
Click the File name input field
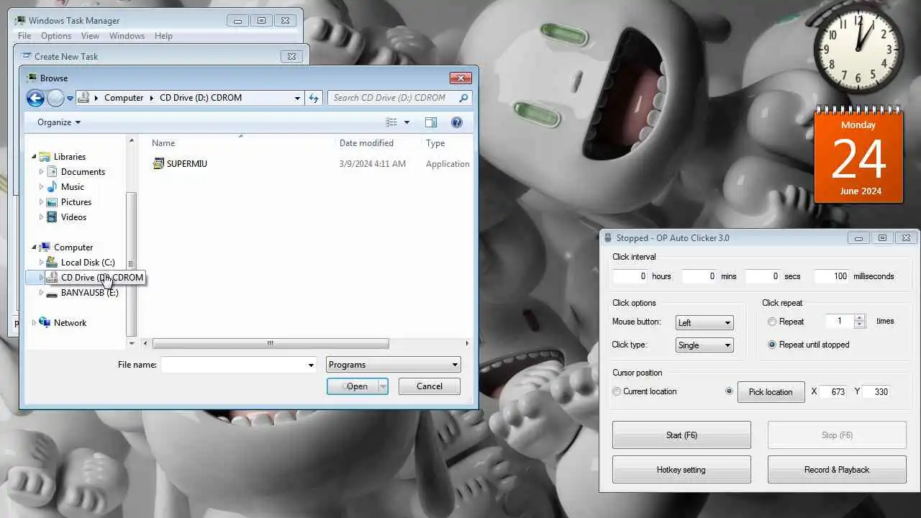pos(234,365)
